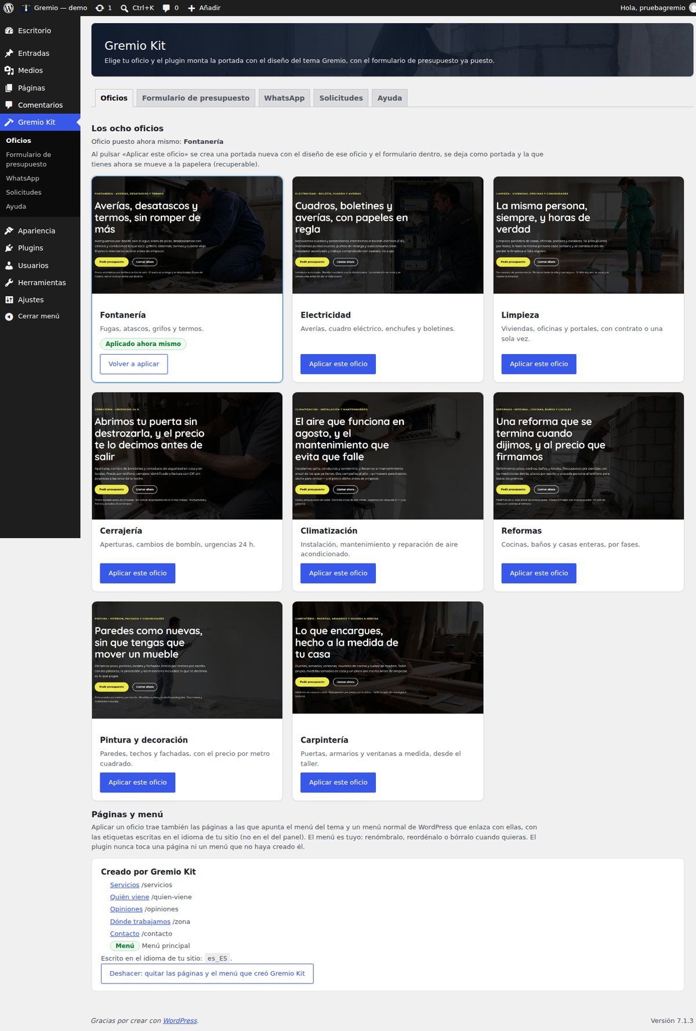This screenshot has width=696, height=1031.
Task: Open the Contacto page link
Action: [125, 933]
